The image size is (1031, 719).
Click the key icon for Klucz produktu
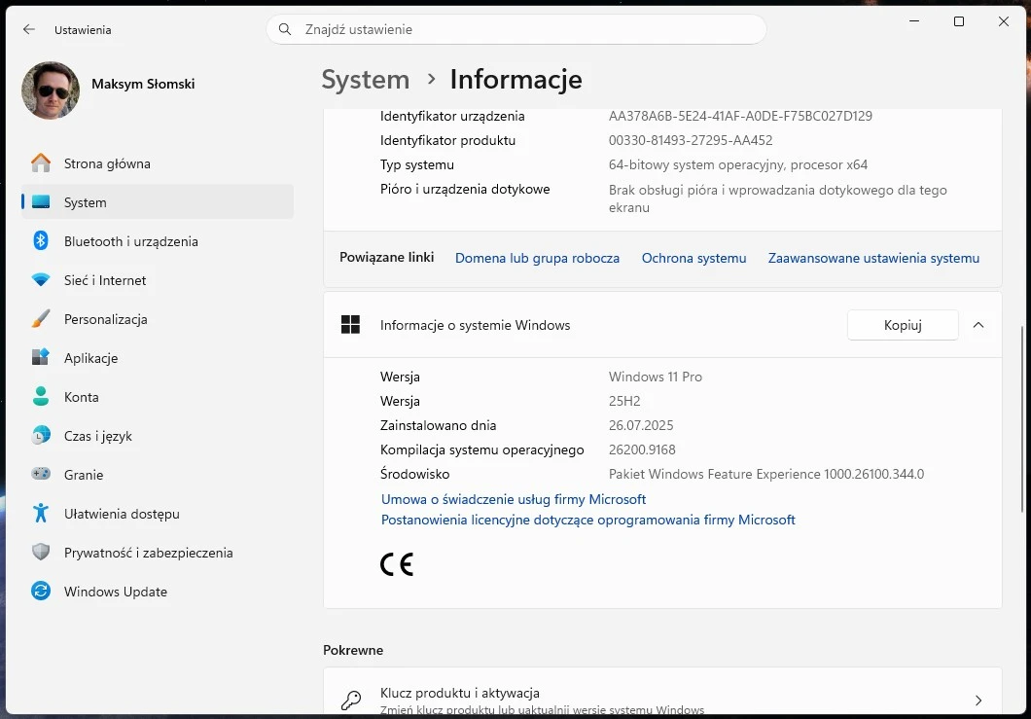click(351, 700)
